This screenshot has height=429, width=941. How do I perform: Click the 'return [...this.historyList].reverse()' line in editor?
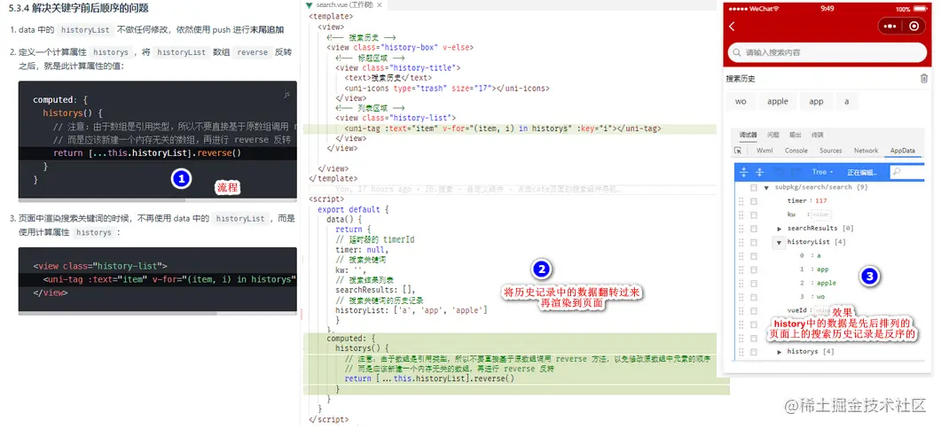[x=429, y=378]
